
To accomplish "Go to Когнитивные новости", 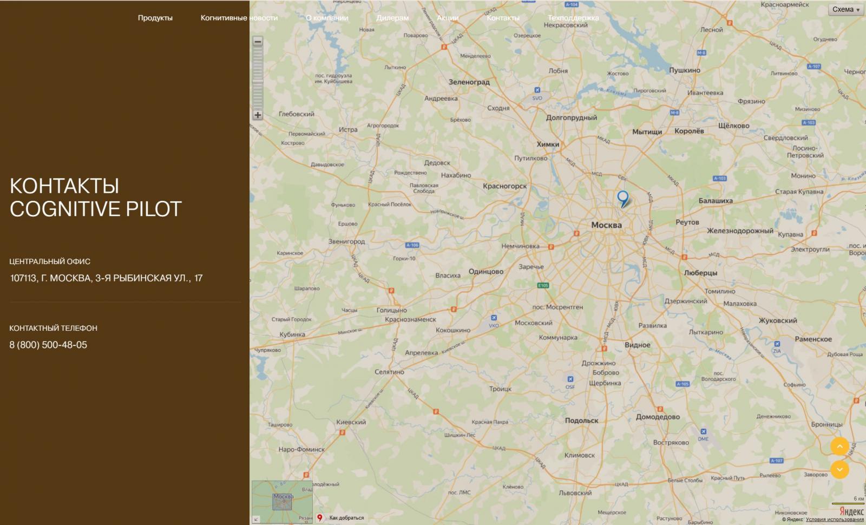I will pyautogui.click(x=239, y=18).
